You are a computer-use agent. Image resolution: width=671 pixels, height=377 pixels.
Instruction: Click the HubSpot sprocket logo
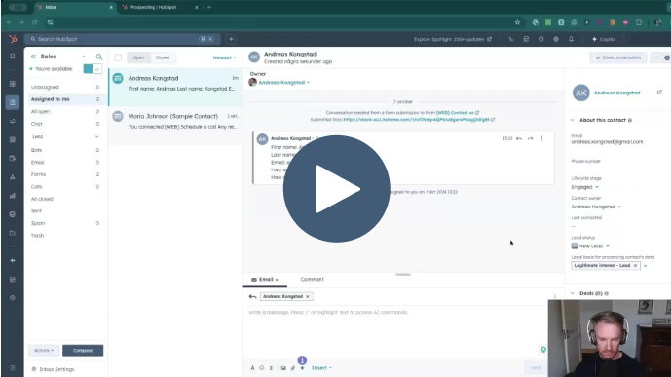pyautogui.click(x=13, y=39)
